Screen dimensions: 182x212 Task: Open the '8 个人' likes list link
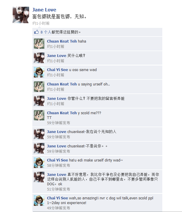click(x=46, y=32)
